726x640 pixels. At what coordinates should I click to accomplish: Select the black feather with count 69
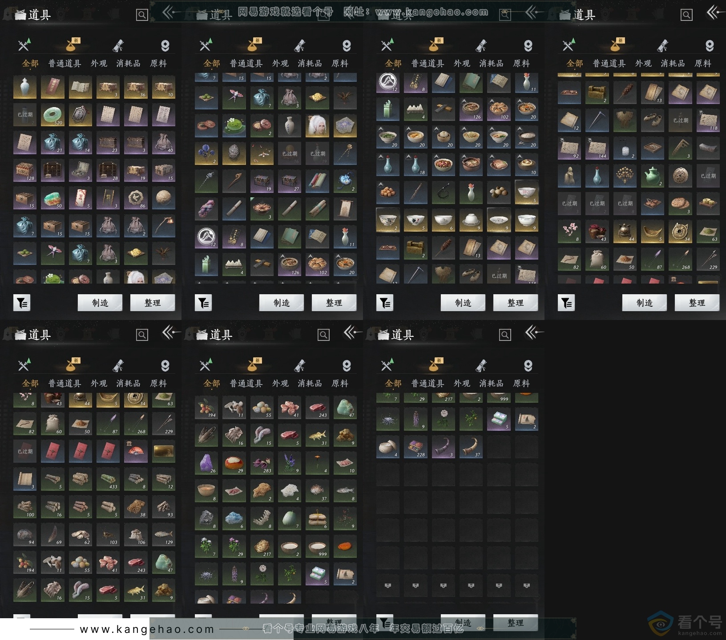(52, 534)
